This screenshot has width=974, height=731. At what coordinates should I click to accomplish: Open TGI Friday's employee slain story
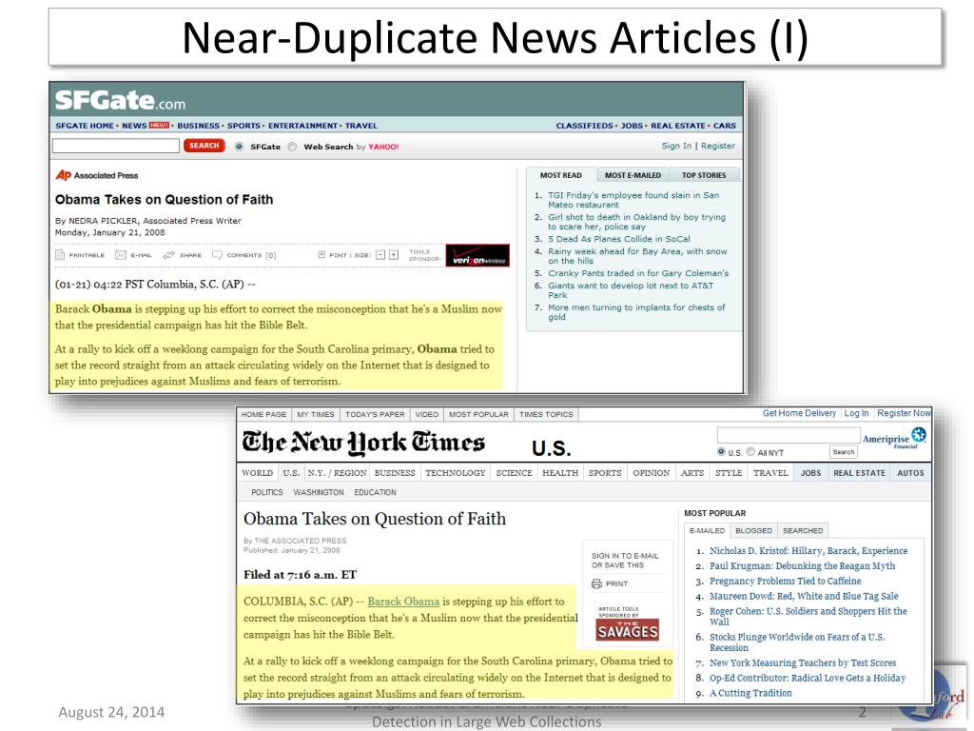click(633, 200)
